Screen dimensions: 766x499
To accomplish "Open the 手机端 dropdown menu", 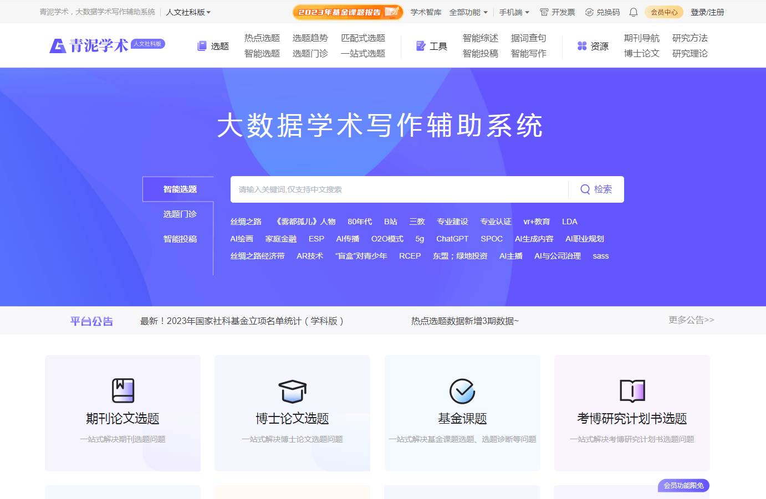I will [x=513, y=11].
